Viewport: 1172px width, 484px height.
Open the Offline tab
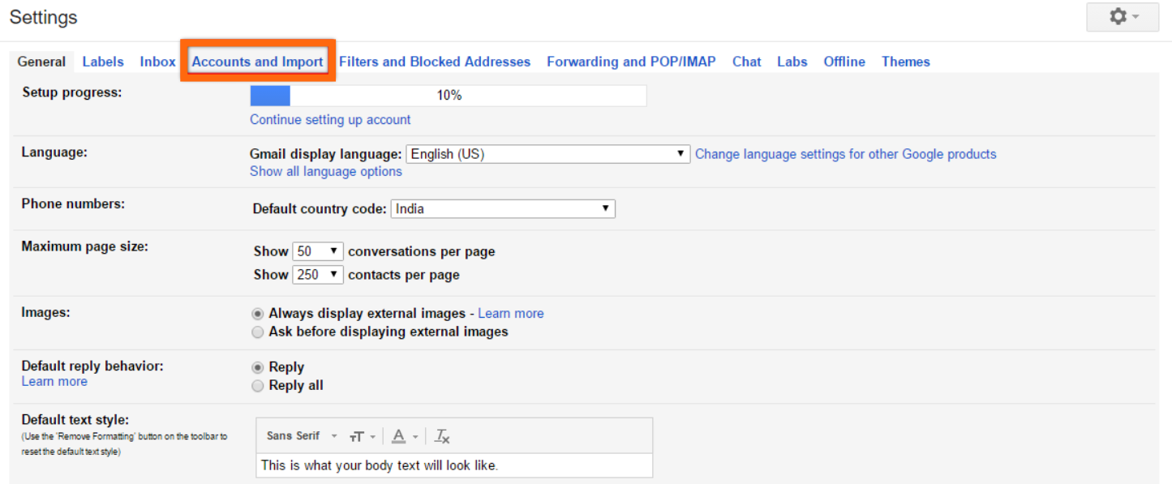point(844,62)
